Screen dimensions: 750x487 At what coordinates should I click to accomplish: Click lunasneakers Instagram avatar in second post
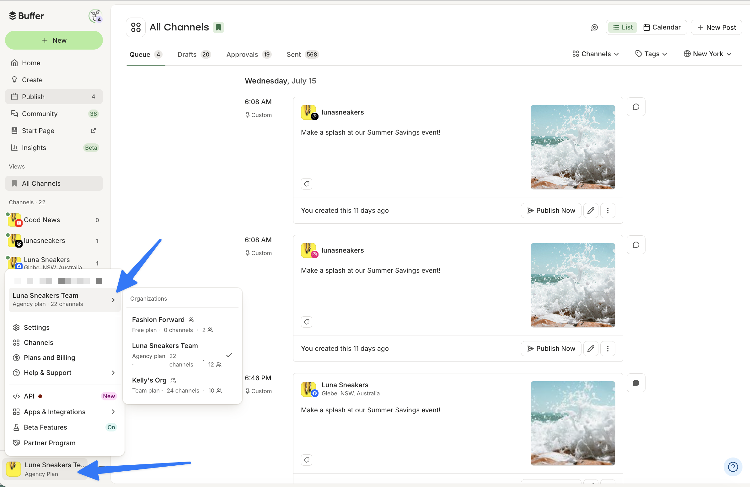pyautogui.click(x=309, y=250)
